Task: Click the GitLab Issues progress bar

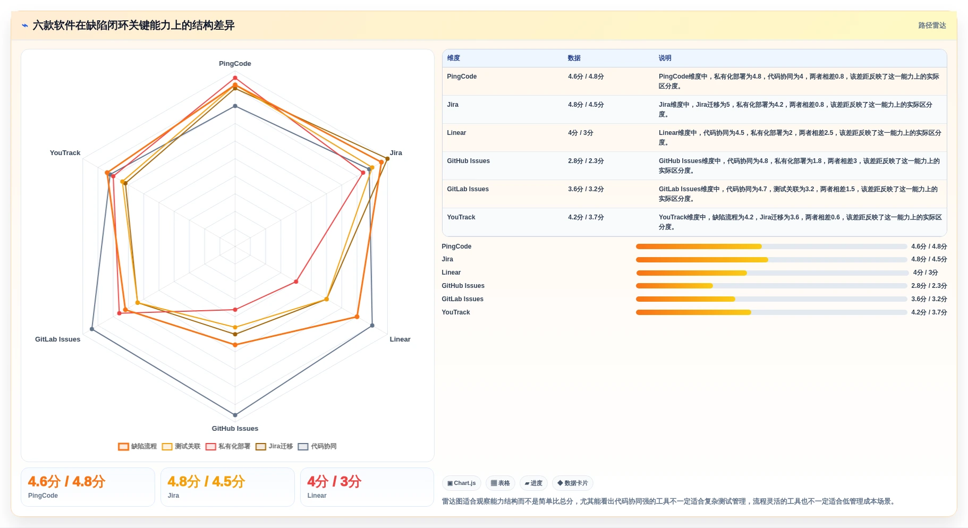Action: (771, 299)
